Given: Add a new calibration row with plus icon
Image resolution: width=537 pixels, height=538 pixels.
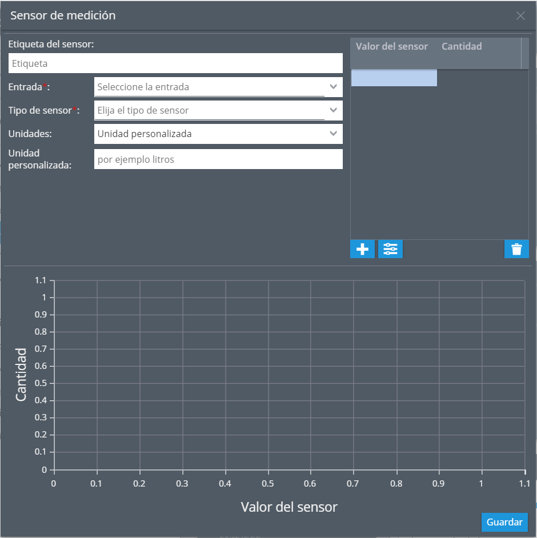Looking at the screenshot, I should (x=362, y=249).
